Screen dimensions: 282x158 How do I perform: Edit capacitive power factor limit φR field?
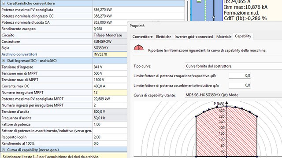[x=240, y=75]
